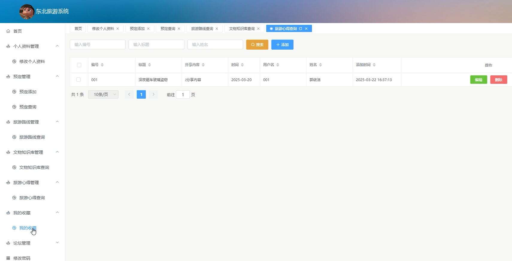Screen dimensions: 512x261
Task: Click the icon next to 个人资料管理
Action: 8,46
